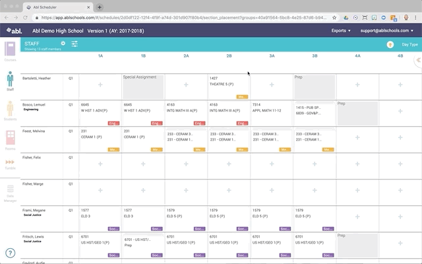Image resolution: width=422 pixels, height=264 pixels.
Task: Click the lightbulb hints icon
Action: point(390,45)
